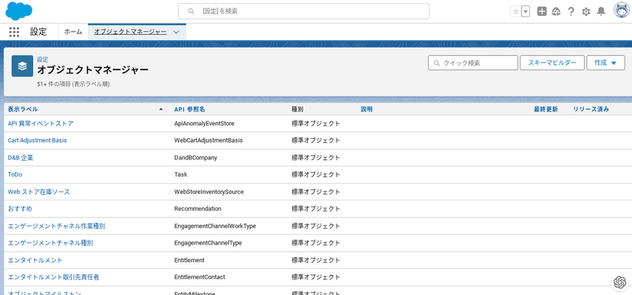The width and height of the screenshot is (632, 295).
Task: Click the favorites star icon
Action: point(516,12)
